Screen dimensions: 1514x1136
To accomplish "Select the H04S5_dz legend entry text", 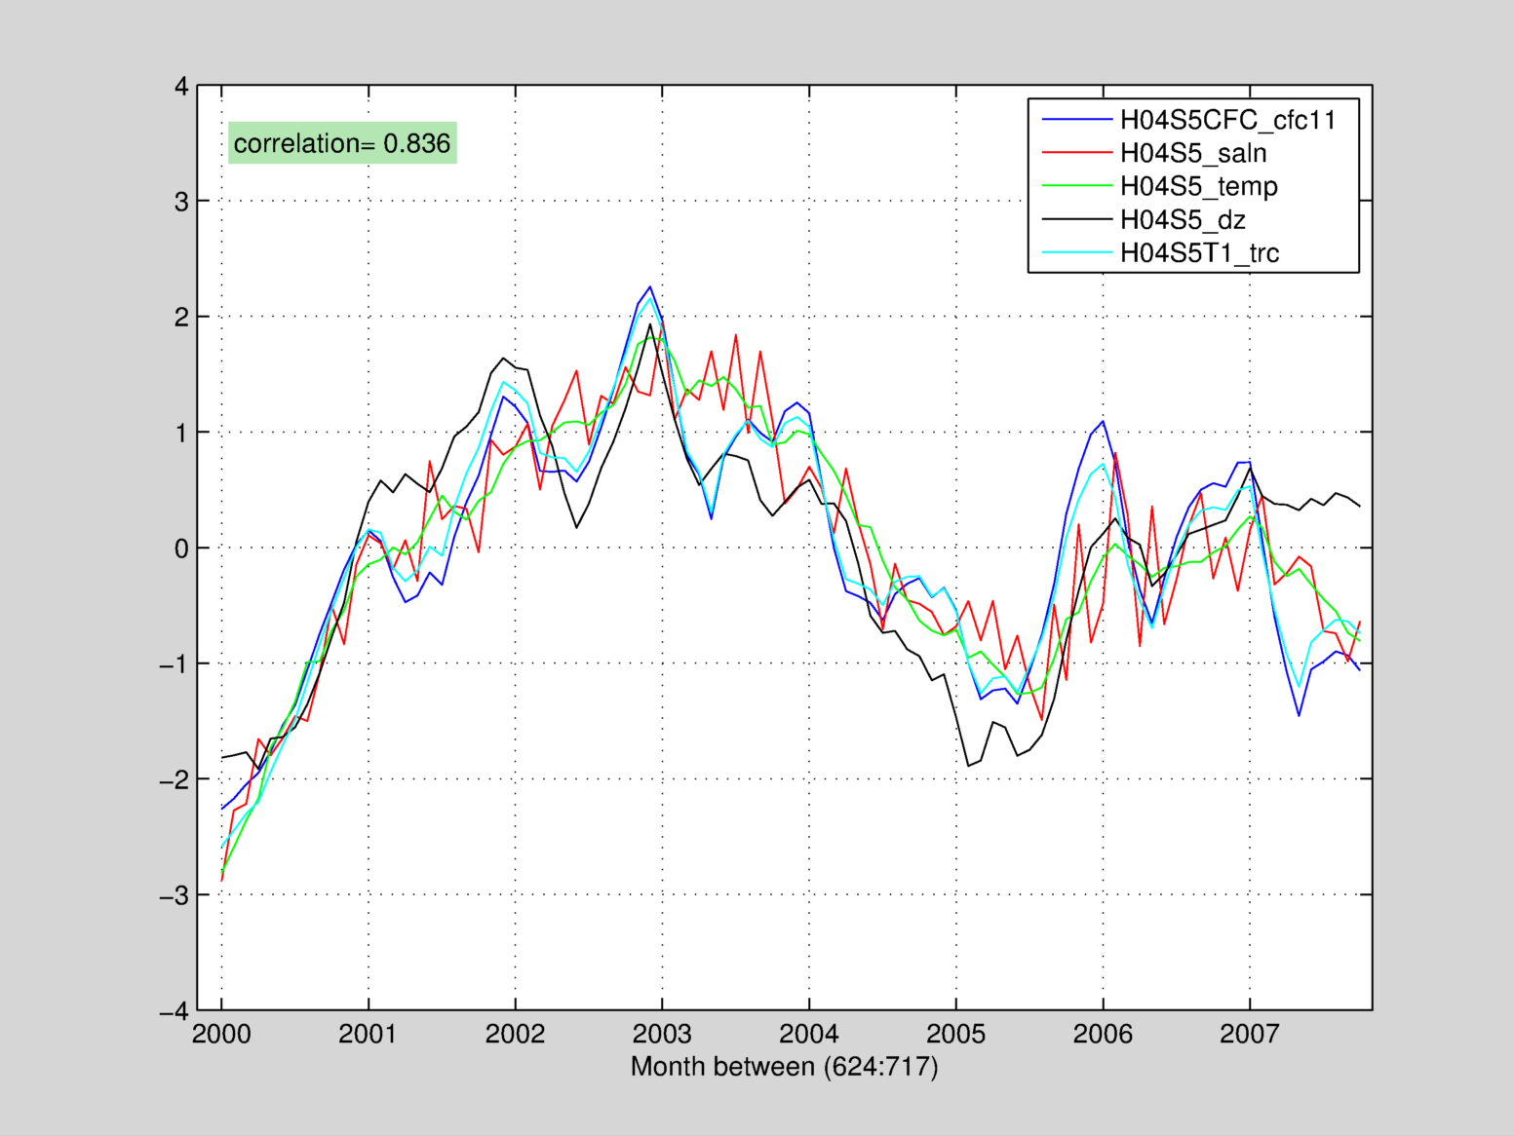I will click(x=1182, y=219).
